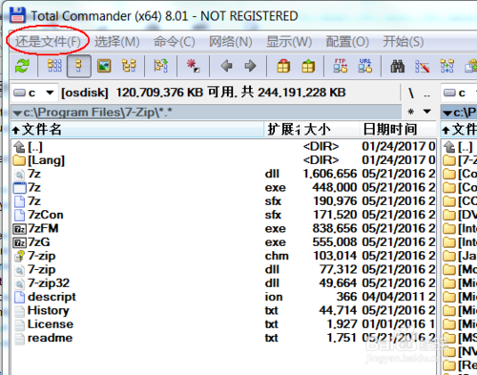Select the 7zFM exe file row

click(222, 229)
